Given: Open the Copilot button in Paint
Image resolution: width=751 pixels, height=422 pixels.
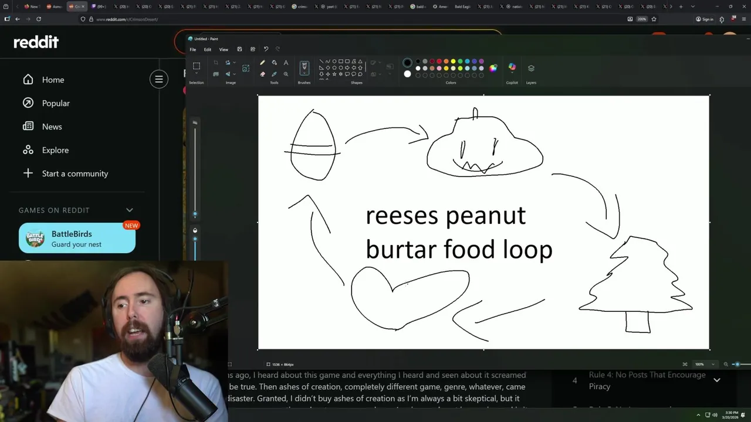Looking at the screenshot, I should click(512, 67).
